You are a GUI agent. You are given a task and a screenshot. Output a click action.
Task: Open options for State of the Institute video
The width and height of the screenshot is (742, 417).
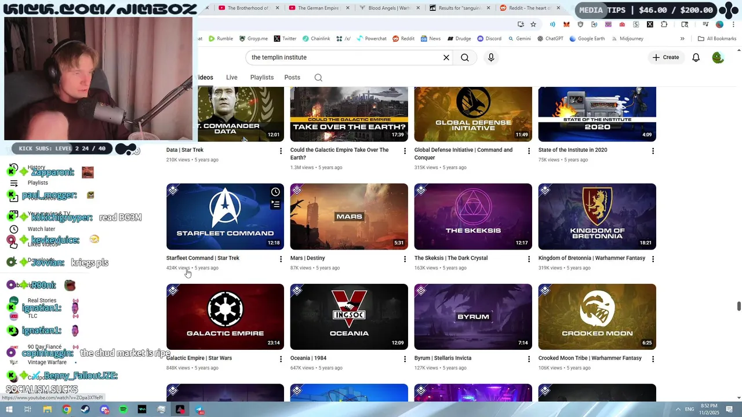653,151
